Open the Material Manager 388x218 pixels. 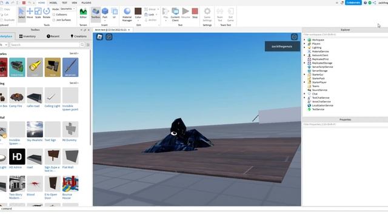pyautogui.click(x=127, y=15)
